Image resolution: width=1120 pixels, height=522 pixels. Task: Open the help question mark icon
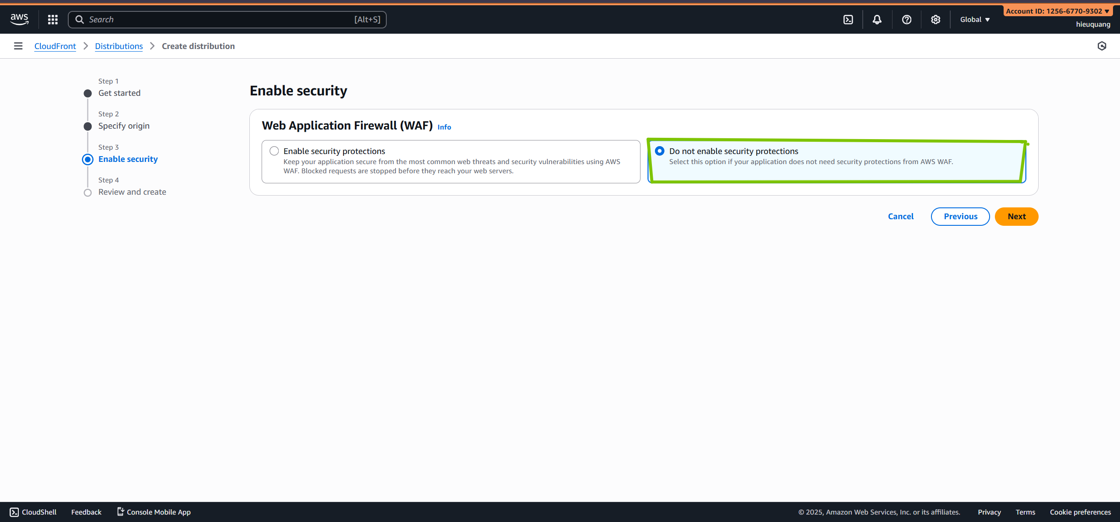pyautogui.click(x=906, y=19)
